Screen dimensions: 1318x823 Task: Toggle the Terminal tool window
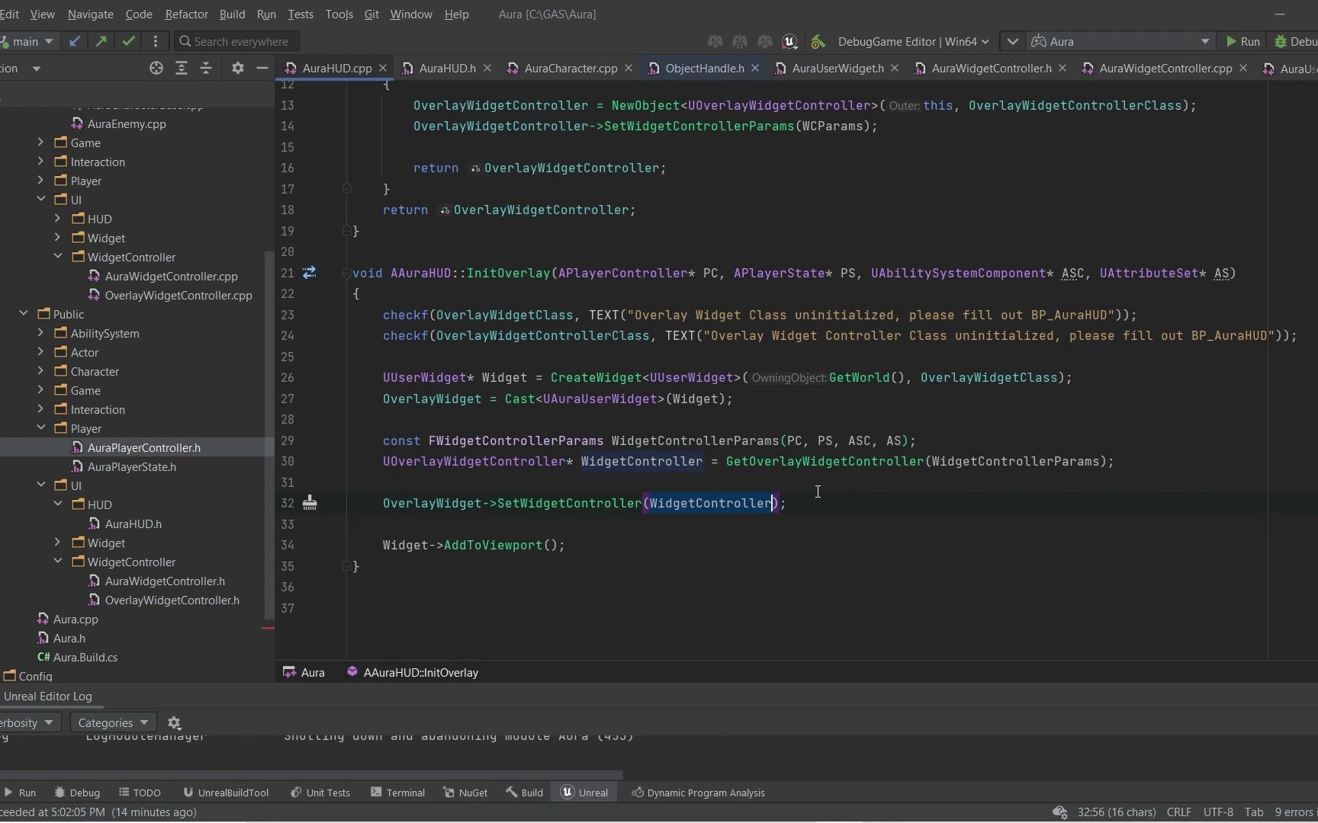click(397, 793)
